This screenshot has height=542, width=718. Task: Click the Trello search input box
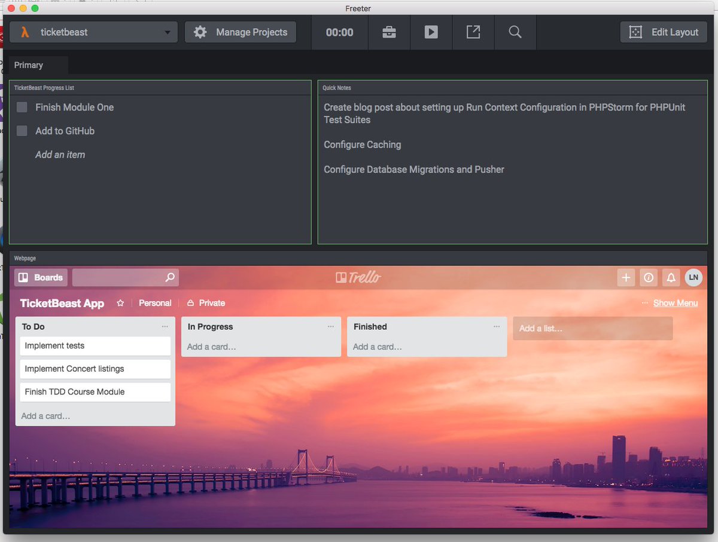coord(126,277)
